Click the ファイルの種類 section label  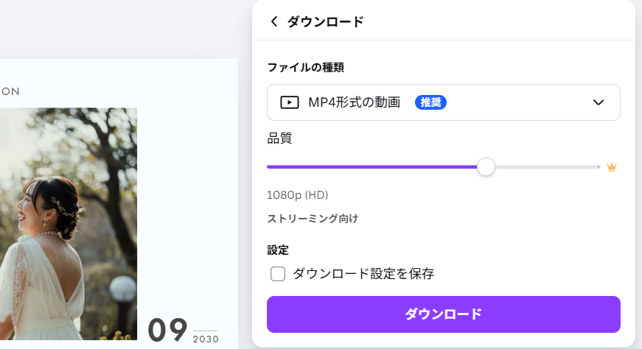(305, 68)
